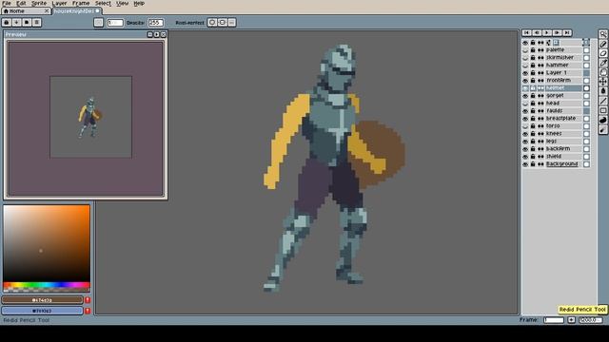Open the Help menu
Screen dimensions: 609x342
[x=139, y=3]
